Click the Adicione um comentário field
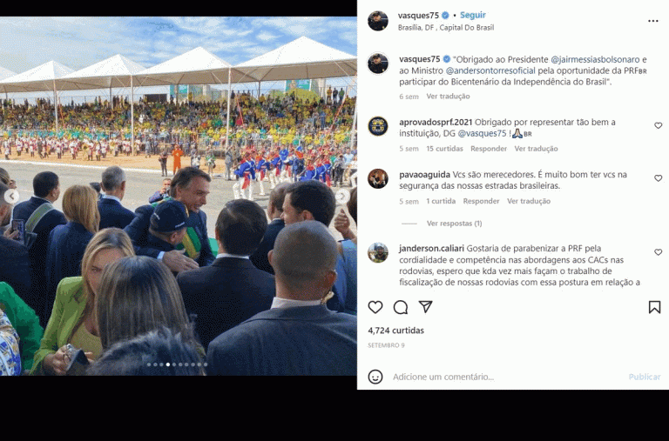Viewport: 669px width, 441px height. coord(508,377)
